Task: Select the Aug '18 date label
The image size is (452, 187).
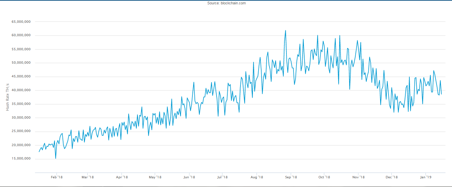Action: pyautogui.click(x=257, y=177)
